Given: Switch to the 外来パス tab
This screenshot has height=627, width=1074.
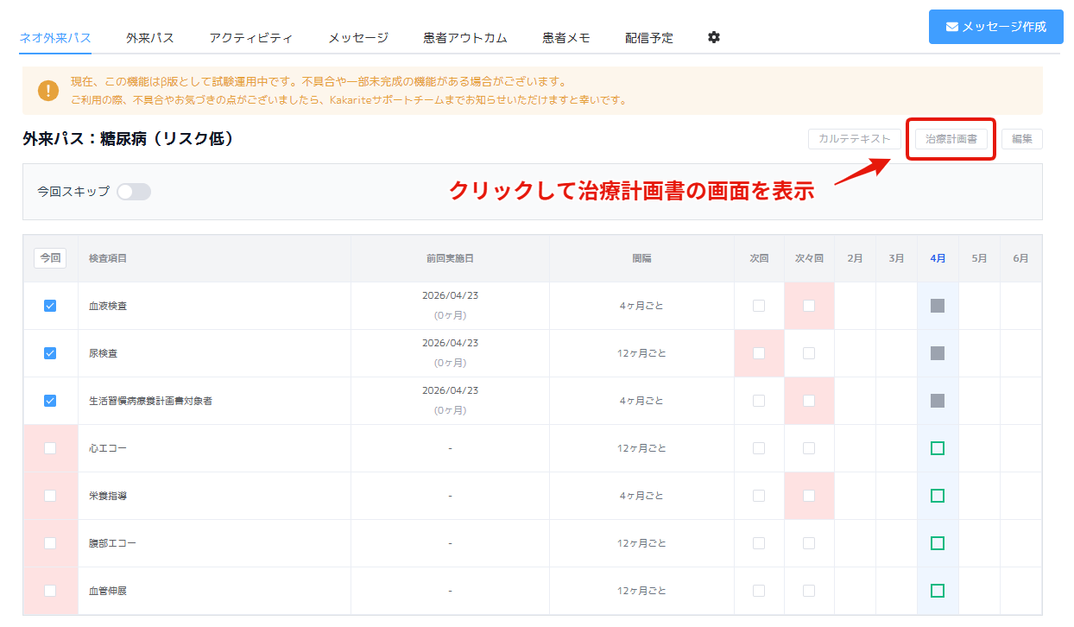Looking at the screenshot, I should tap(149, 38).
